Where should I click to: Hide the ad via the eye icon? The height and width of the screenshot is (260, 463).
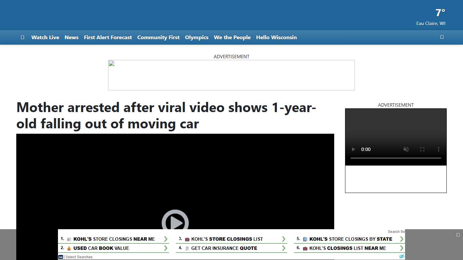tap(402, 257)
